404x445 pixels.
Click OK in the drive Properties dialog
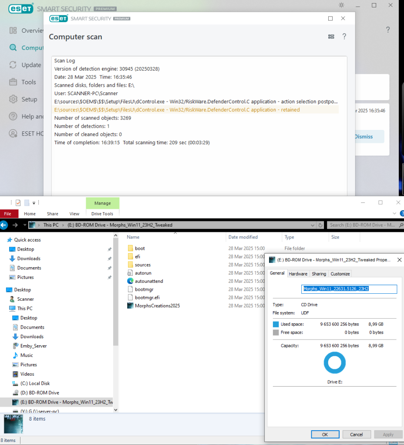(x=325, y=435)
